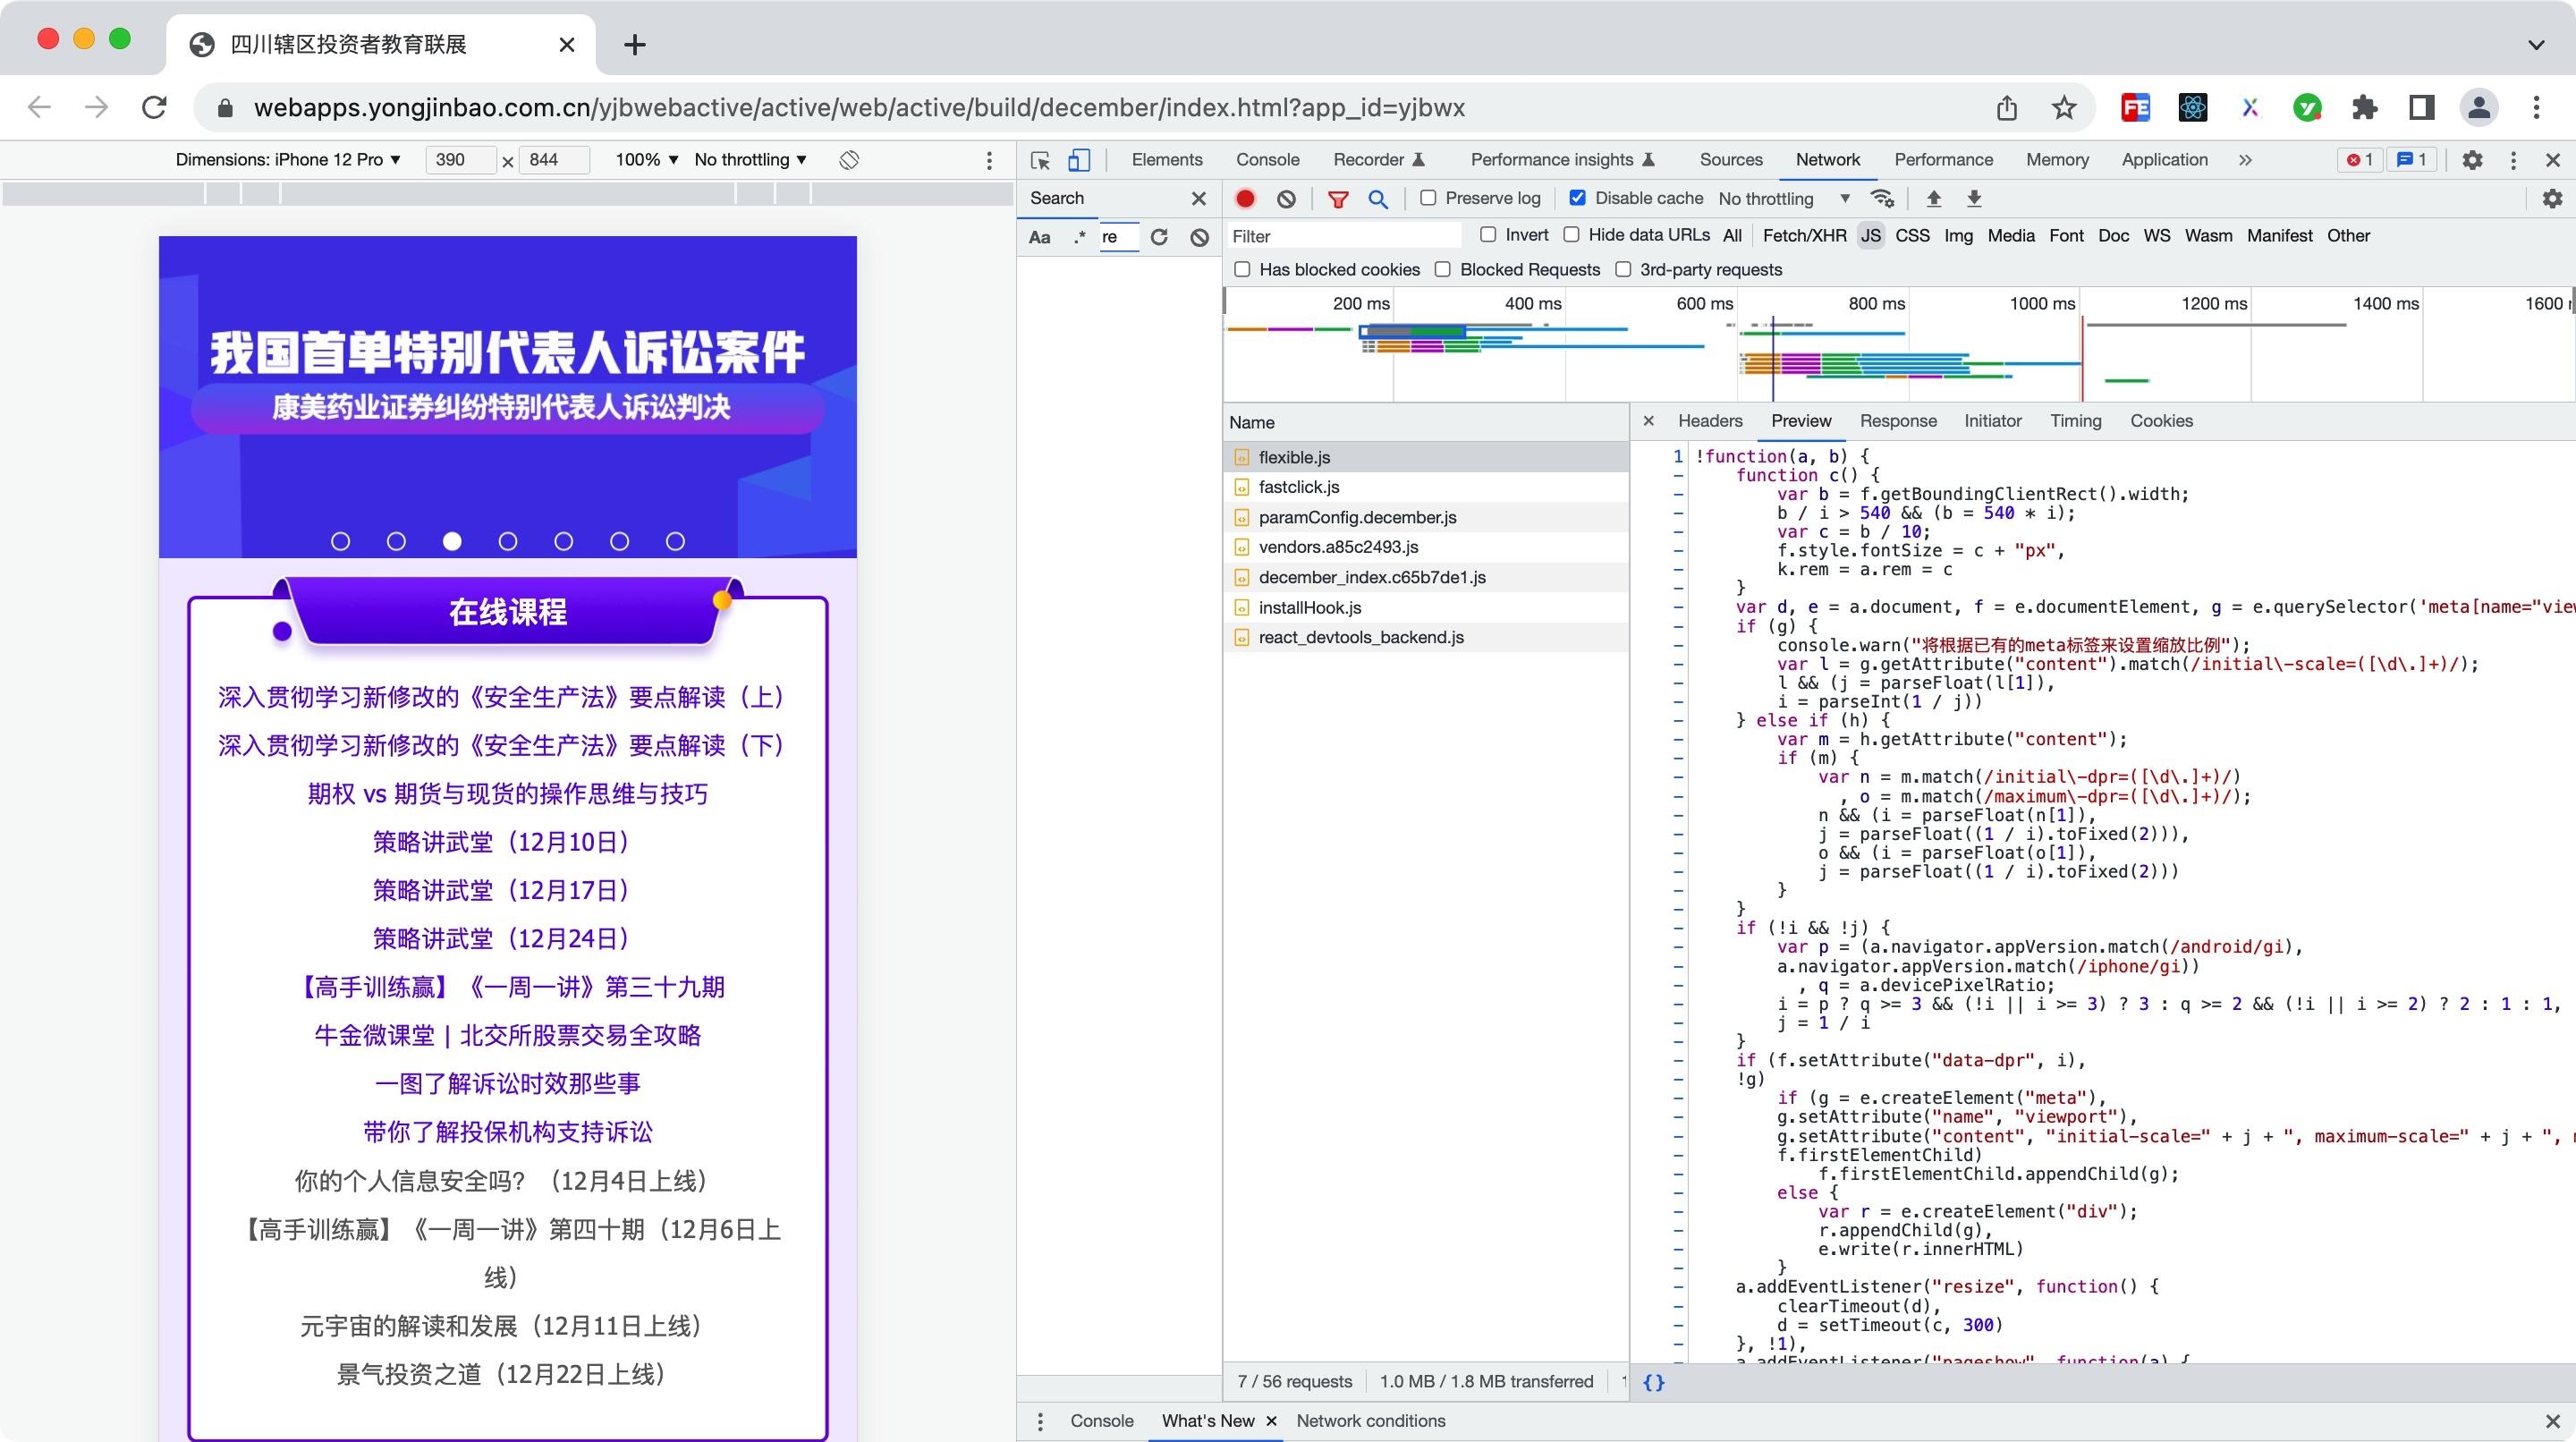Toggle the network filter bar funnel
Viewport: 2576px width, 1442px height.
click(1337, 198)
